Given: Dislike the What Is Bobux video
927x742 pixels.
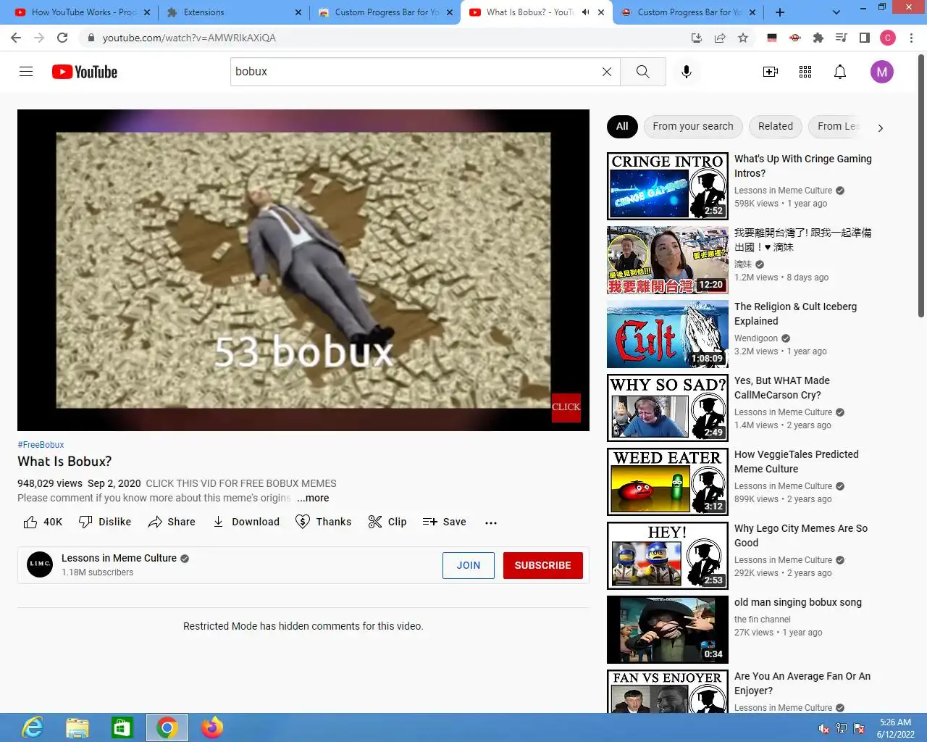Looking at the screenshot, I should (105, 522).
